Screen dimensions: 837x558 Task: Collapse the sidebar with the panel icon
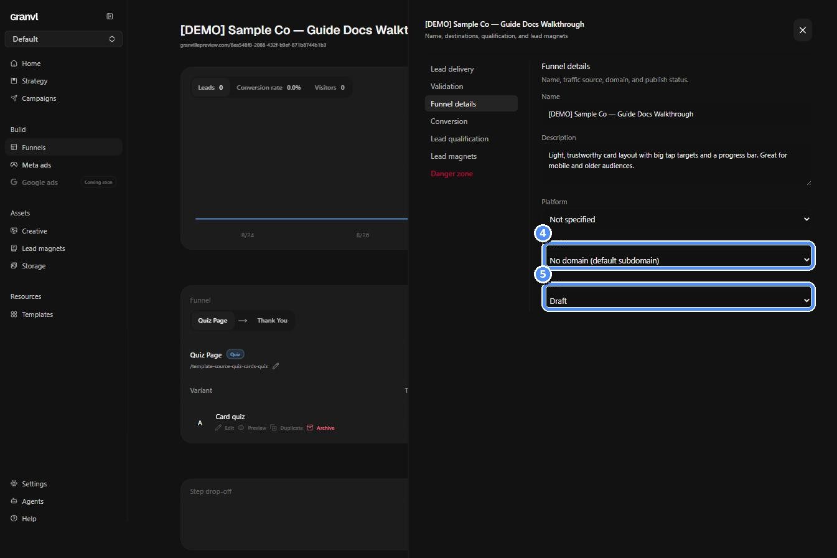pos(110,16)
